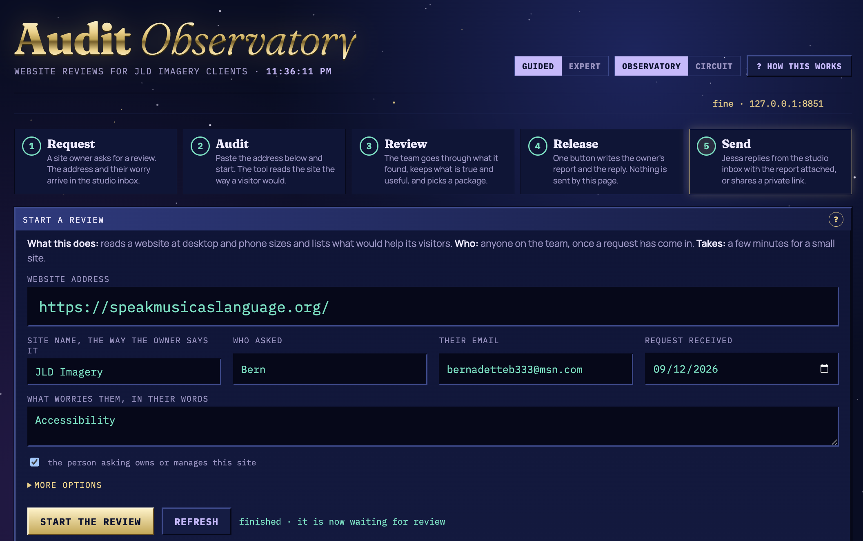Select the Audit step card heading
863x541 pixels.
[x=232, y=144]
